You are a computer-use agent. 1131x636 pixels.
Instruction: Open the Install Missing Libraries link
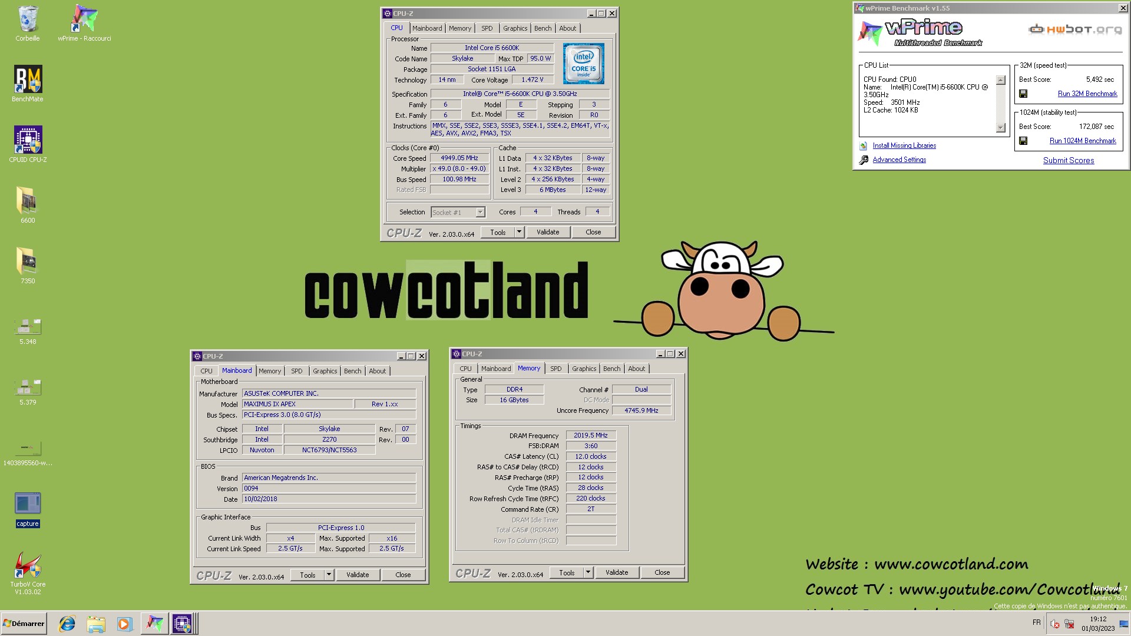tap(904, 145)
